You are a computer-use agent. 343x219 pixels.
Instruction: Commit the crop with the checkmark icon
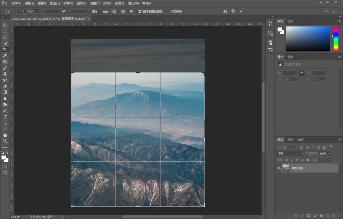click(242, 11)
